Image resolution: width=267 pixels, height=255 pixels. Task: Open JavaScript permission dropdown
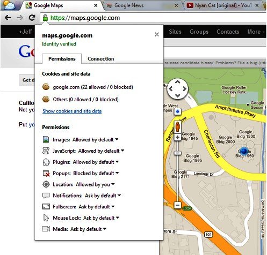click(122, 151)
